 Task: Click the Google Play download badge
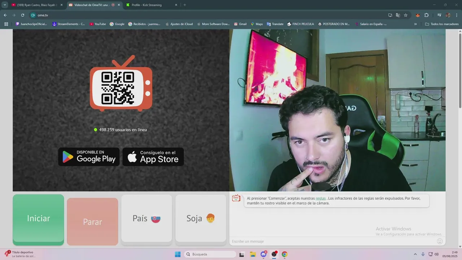(x=89, y=157)
